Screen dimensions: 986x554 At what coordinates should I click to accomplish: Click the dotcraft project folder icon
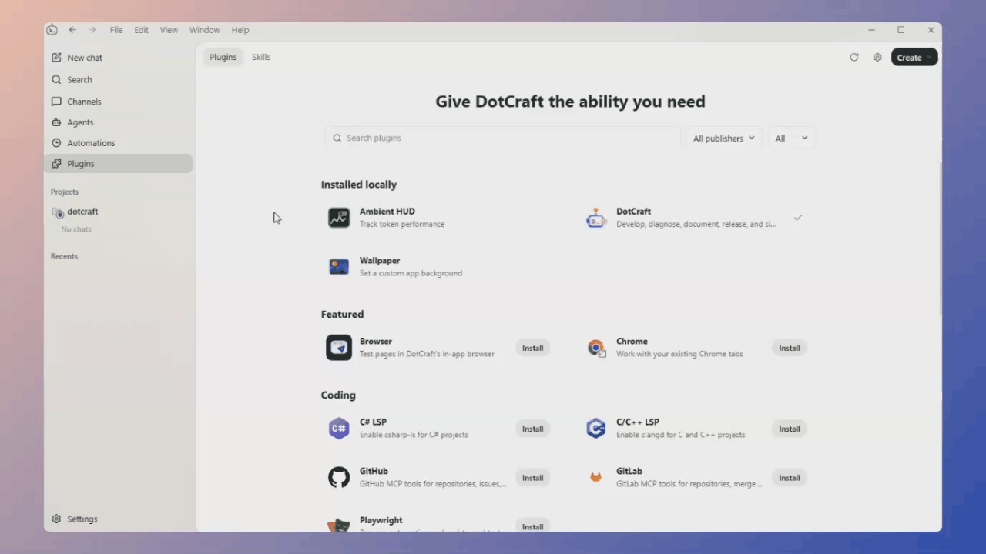coord(58,212)
